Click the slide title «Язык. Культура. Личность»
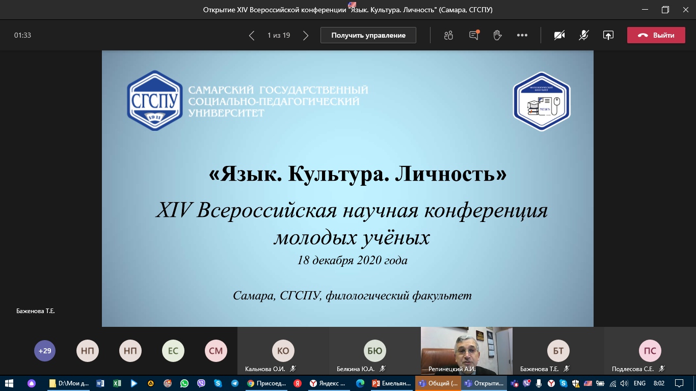This screenshot has height=391, width=696. point(358,175)
